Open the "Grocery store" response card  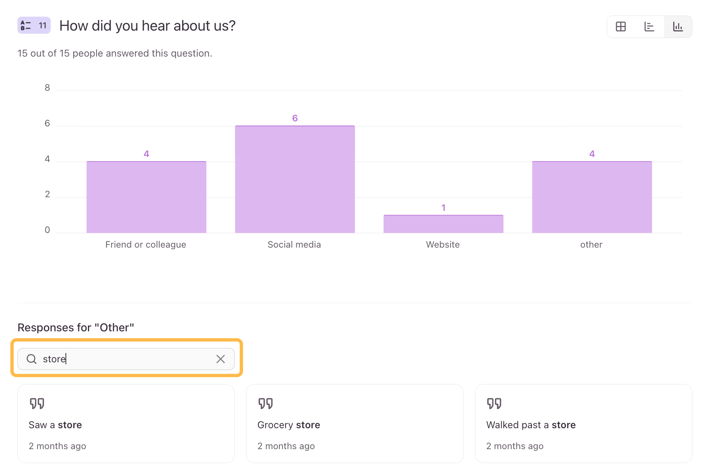pos(354,434)
